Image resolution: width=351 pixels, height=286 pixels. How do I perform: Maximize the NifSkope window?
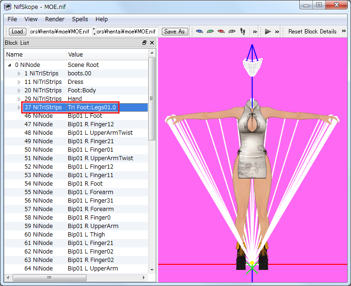[x=319, y=5]
